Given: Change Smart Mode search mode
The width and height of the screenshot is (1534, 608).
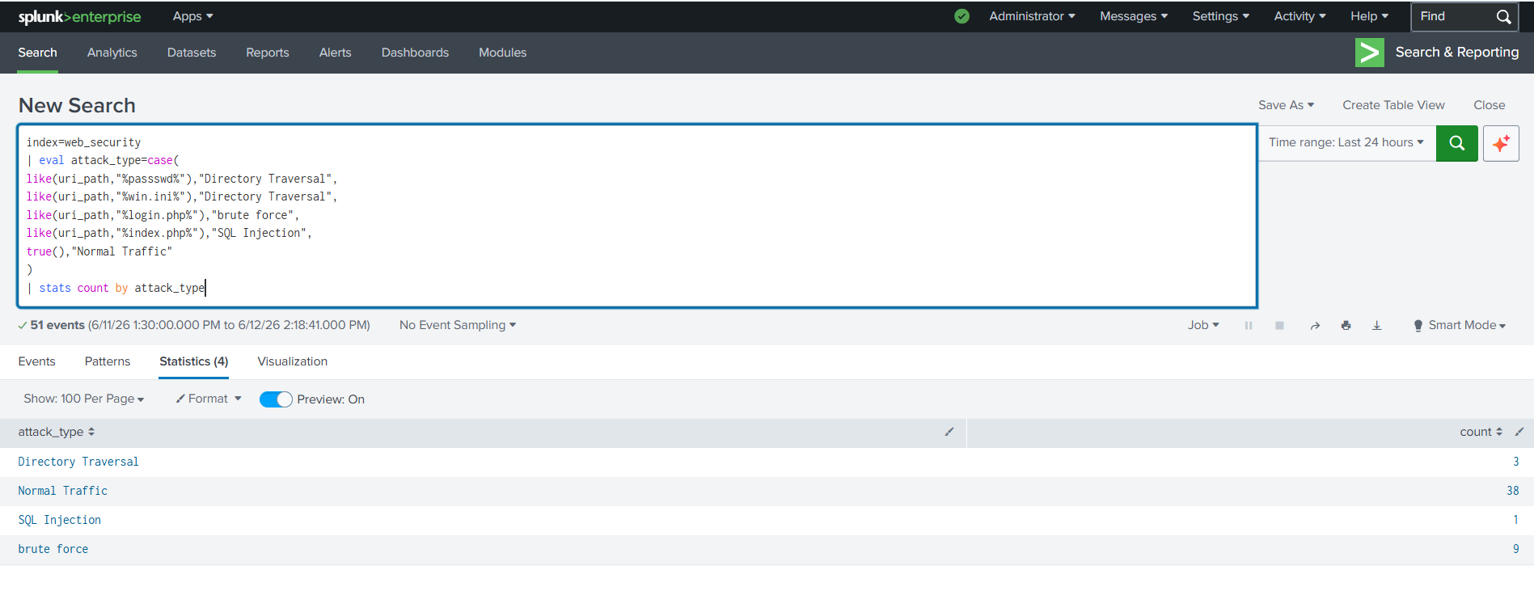Looking at the screenshot, I should tap(1460, 325).
